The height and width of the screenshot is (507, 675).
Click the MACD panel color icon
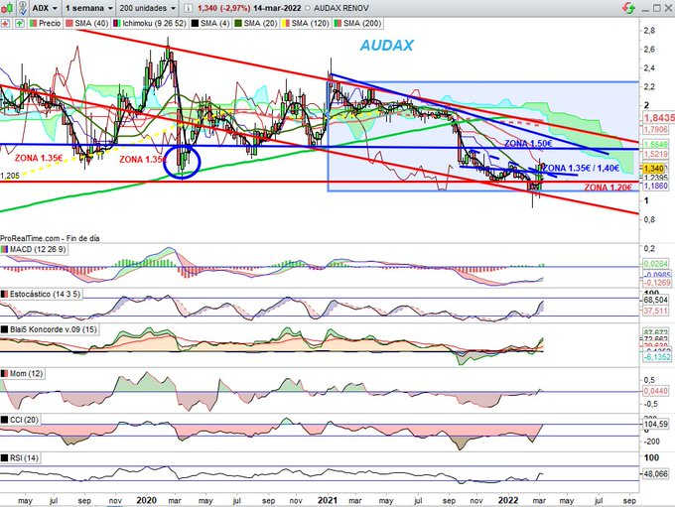click(x=4, y=249)
